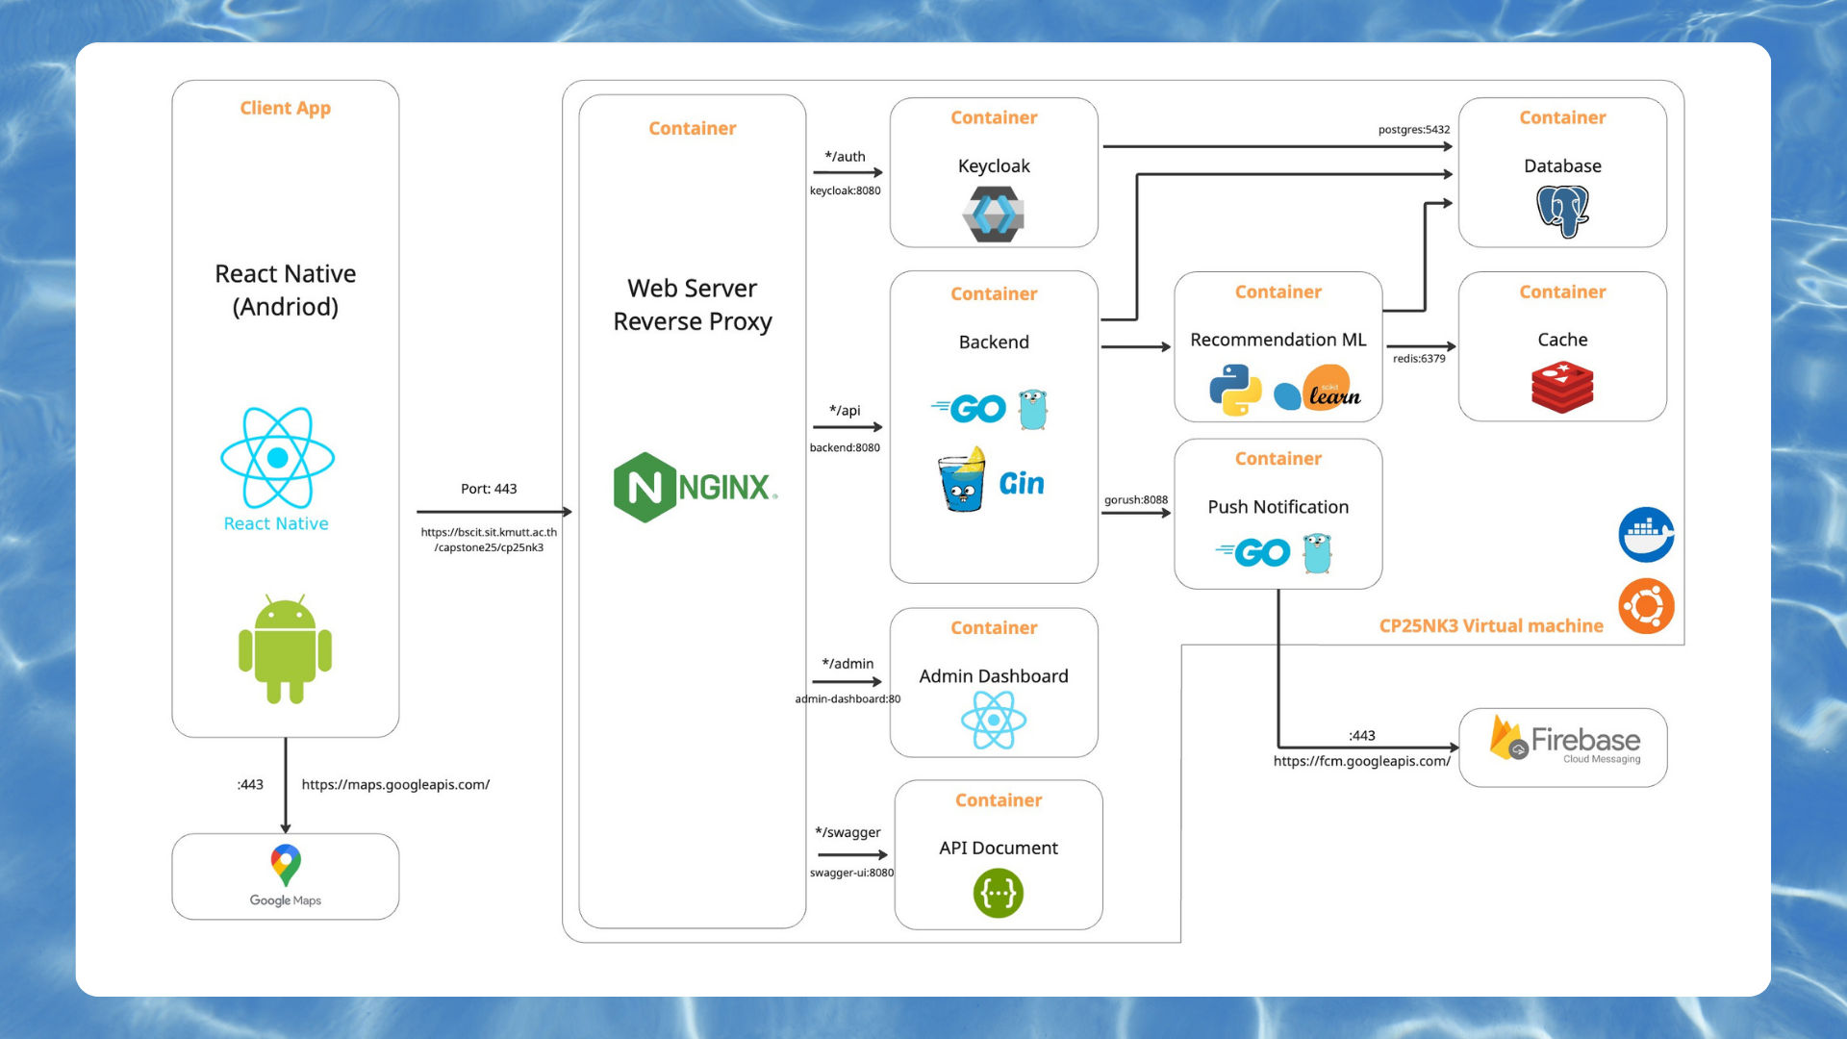Click the Python logo in Recommendation ML
Screen dimensions: 1847x1039
coord(1235,390)
